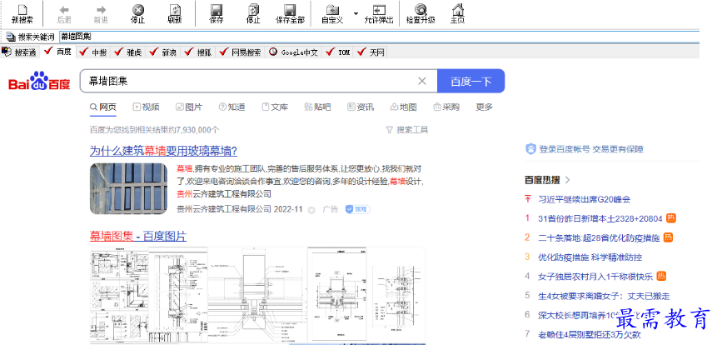Viewport: 717px width, 345px height.
Task: Open hot search 二十条落地:超28省优化防疫措施
Action: [x=599, y=238]
